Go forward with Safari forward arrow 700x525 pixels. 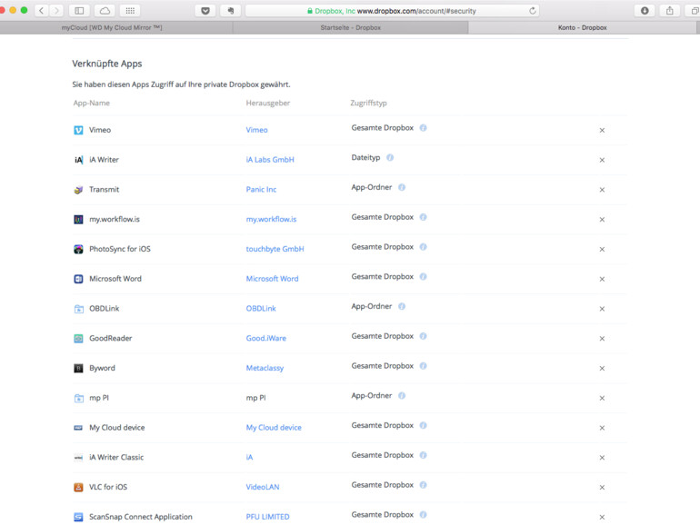click(x=56, y=11)
